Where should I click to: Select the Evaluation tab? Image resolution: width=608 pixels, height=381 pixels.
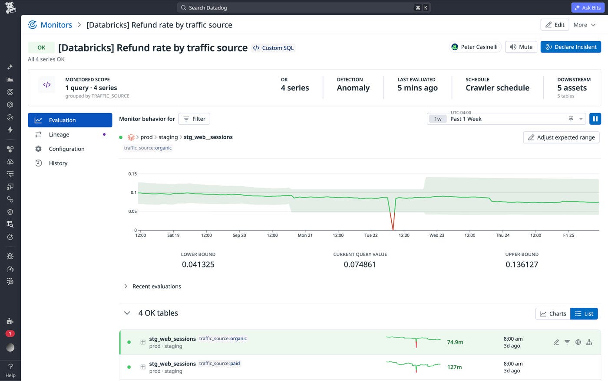(x=70, y=120)
